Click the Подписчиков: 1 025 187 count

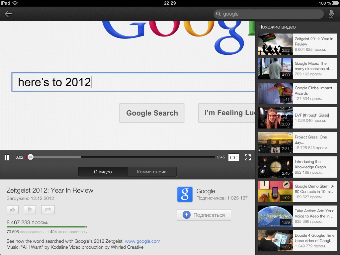[x=222, y=198]
